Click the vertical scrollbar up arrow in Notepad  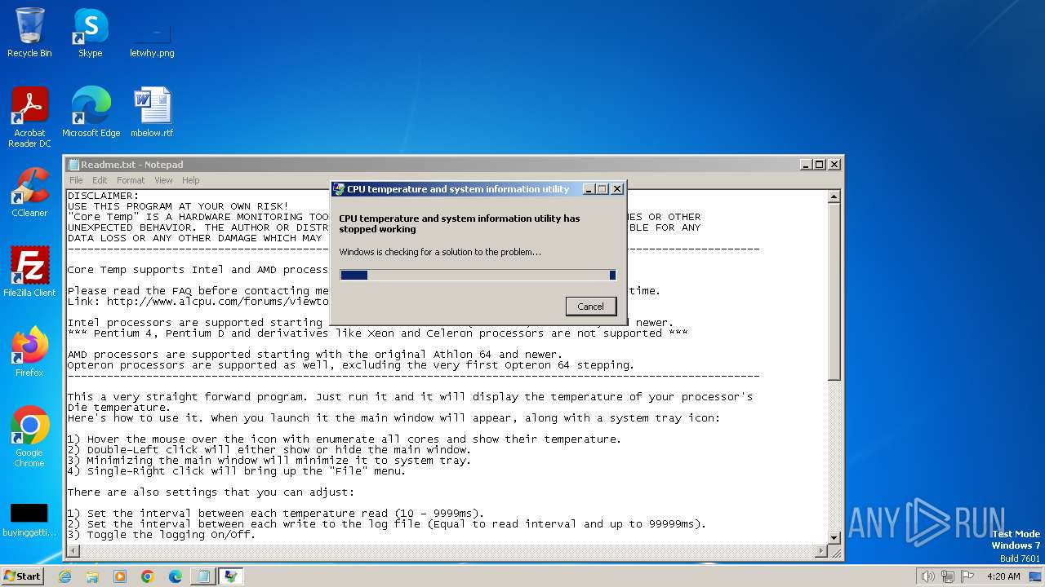834,196
